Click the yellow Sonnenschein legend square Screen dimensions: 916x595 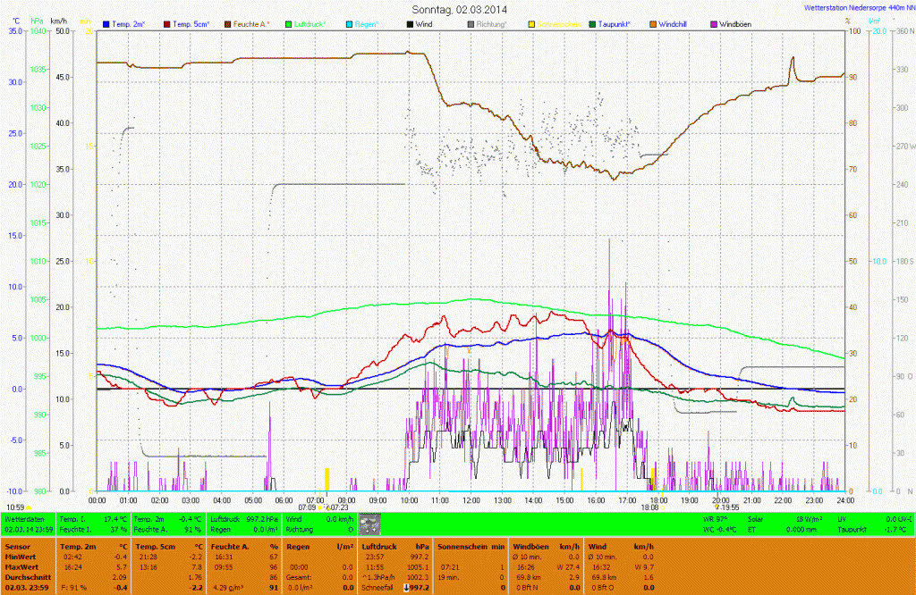click(531, 22)
